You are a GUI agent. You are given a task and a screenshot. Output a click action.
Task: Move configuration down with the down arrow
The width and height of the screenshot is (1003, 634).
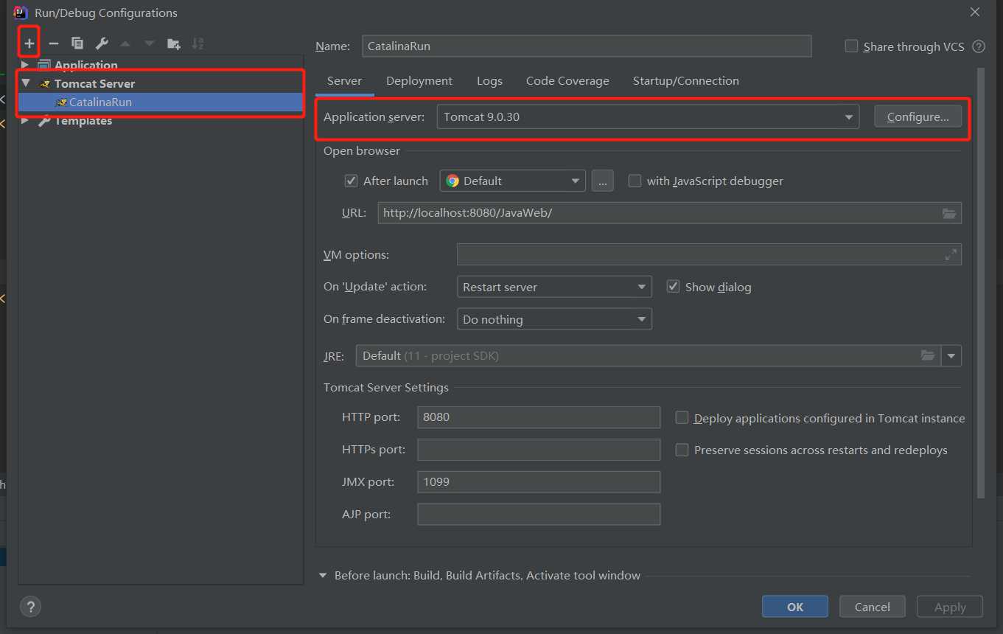pyautogui.click(x=150, y=43)
